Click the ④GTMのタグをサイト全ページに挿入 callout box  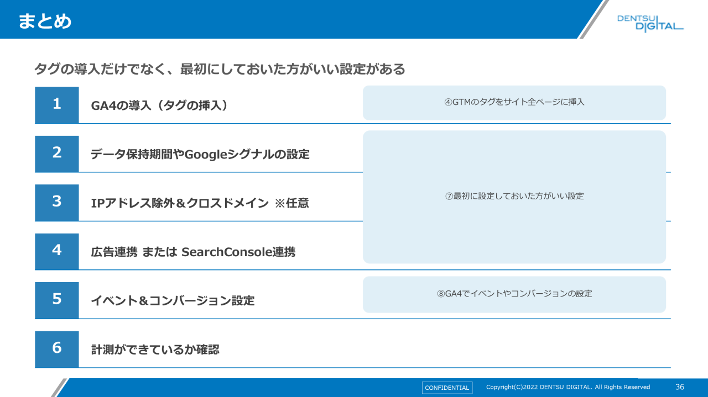click(x=514, y=103)
